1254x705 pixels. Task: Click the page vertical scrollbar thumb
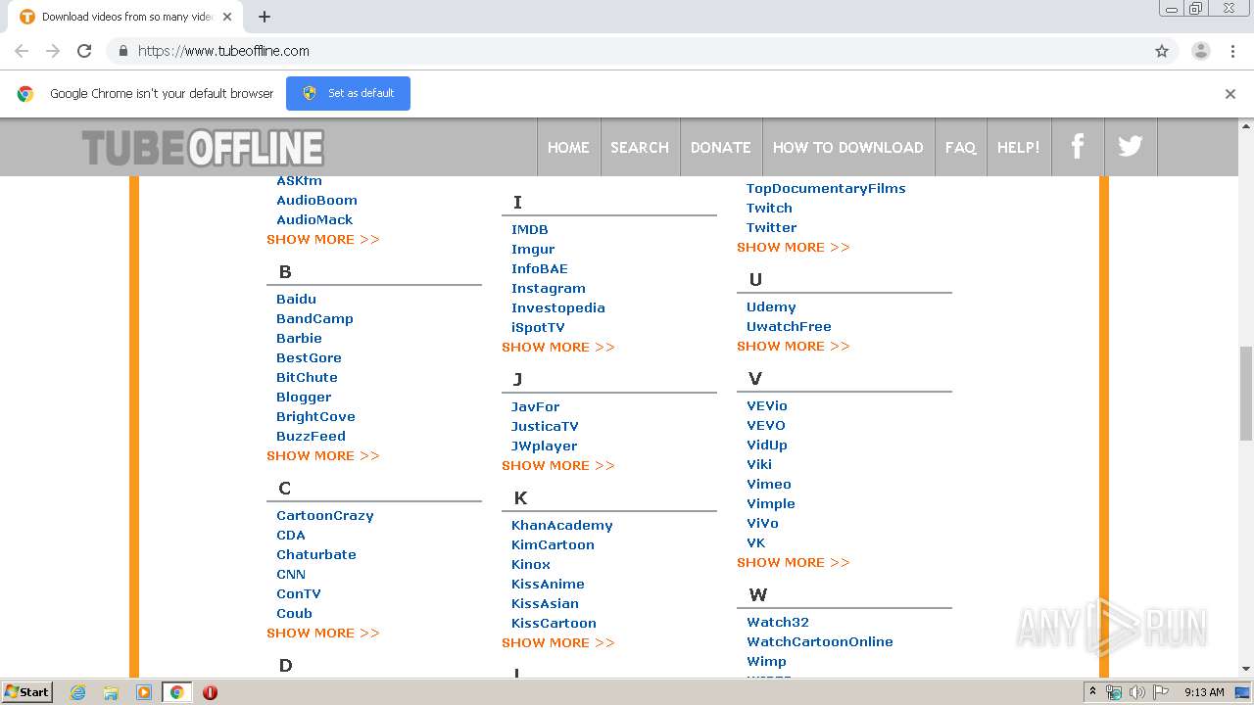[1246, 392]
